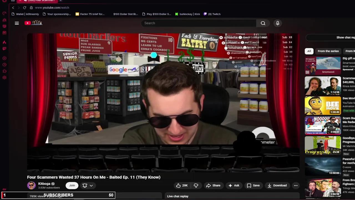Like the video (29K thumbs up)
Viewport: 355px width, 200px height.
[182, 186]
